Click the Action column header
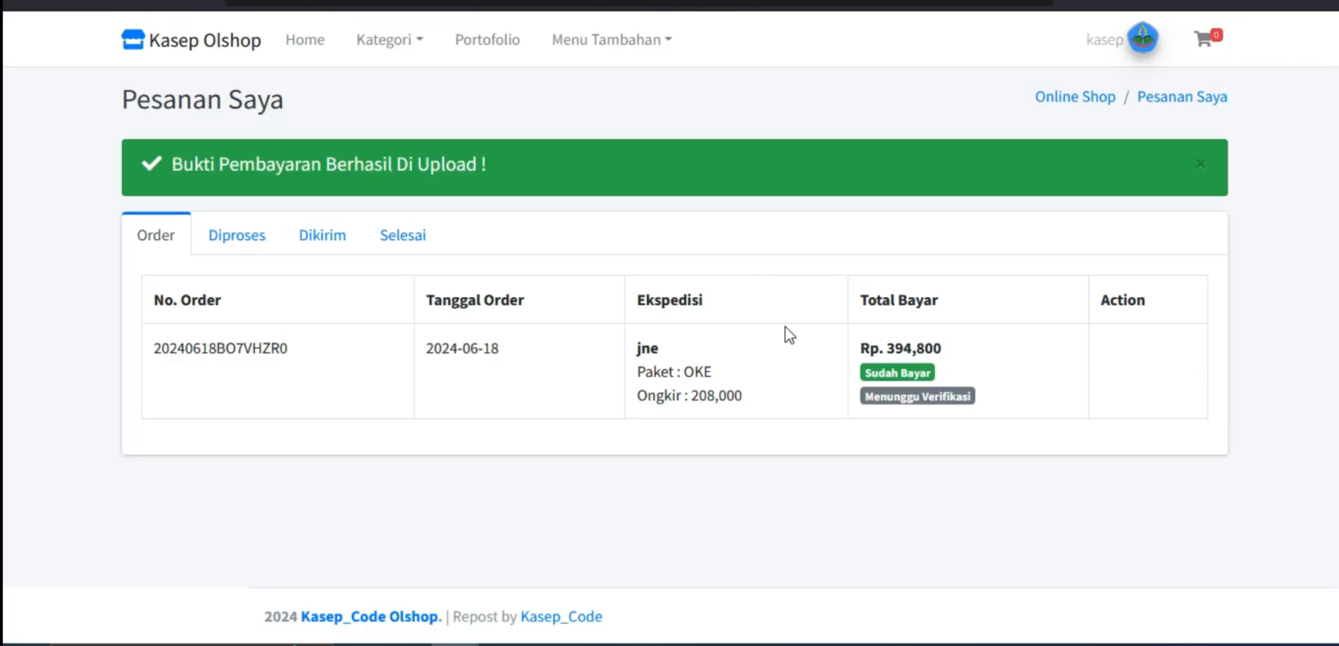This screenshot has height=646, width=1339. (1122, 300)
